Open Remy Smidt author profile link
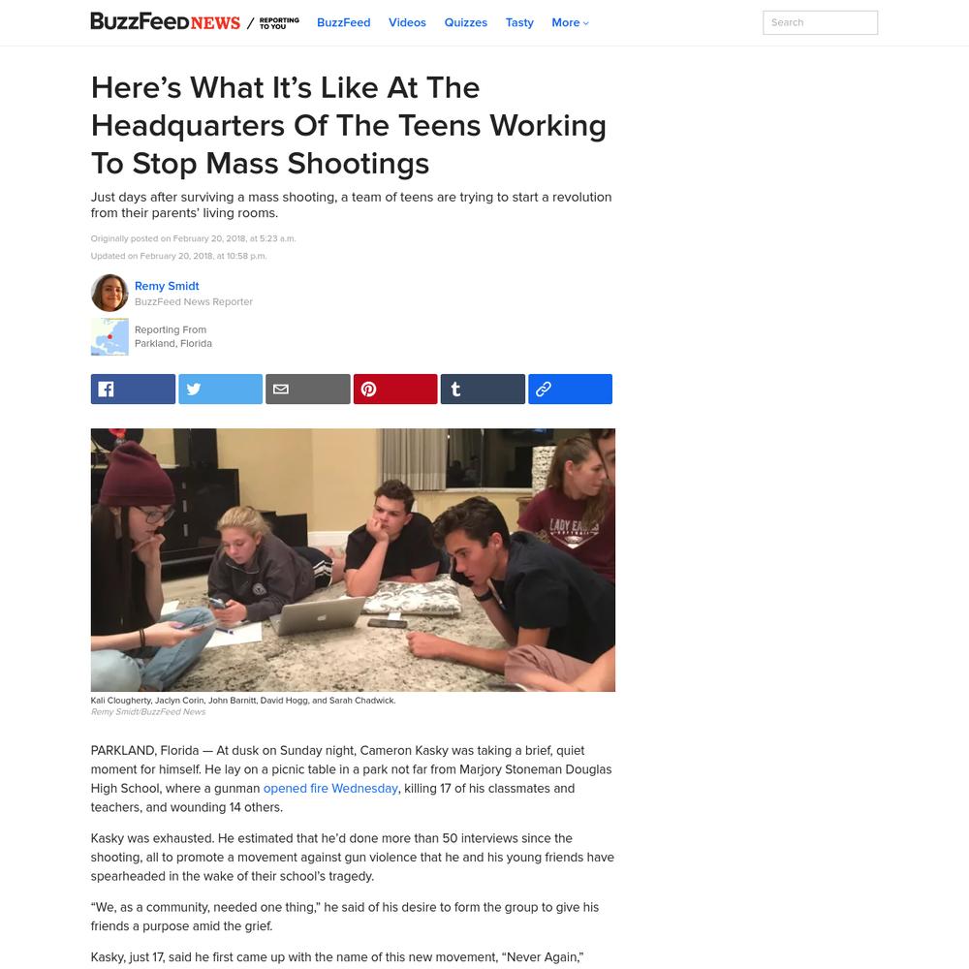Viewport: 969px width, 969px height. (167, 286)
